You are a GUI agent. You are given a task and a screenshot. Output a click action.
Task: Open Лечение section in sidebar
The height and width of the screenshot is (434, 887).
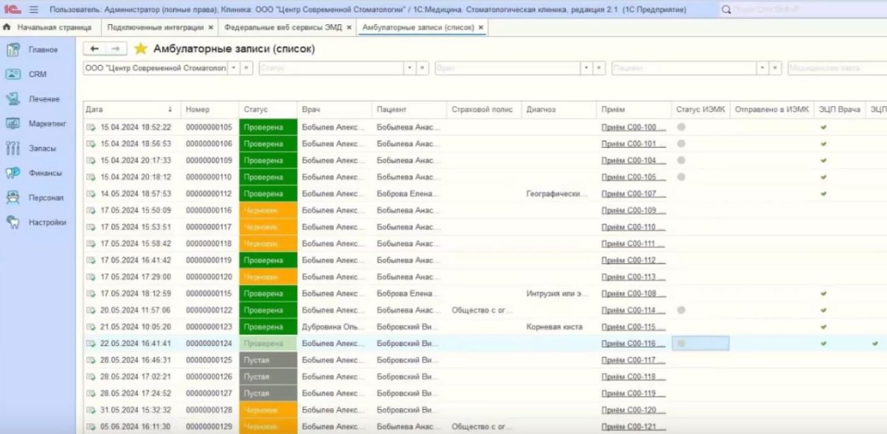click(13, 99)
